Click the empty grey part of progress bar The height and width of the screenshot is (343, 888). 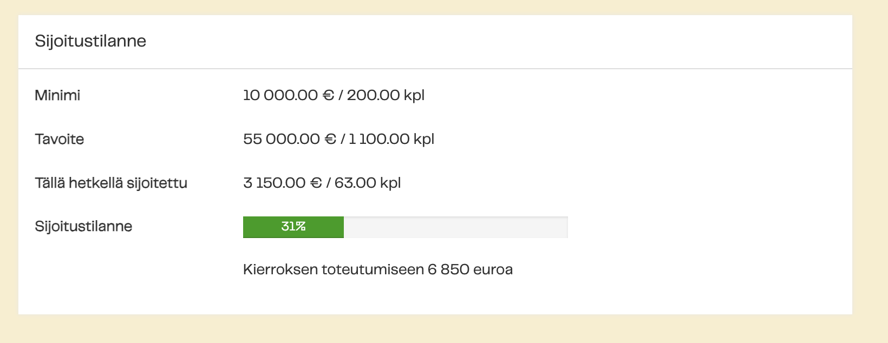point(455,227)
